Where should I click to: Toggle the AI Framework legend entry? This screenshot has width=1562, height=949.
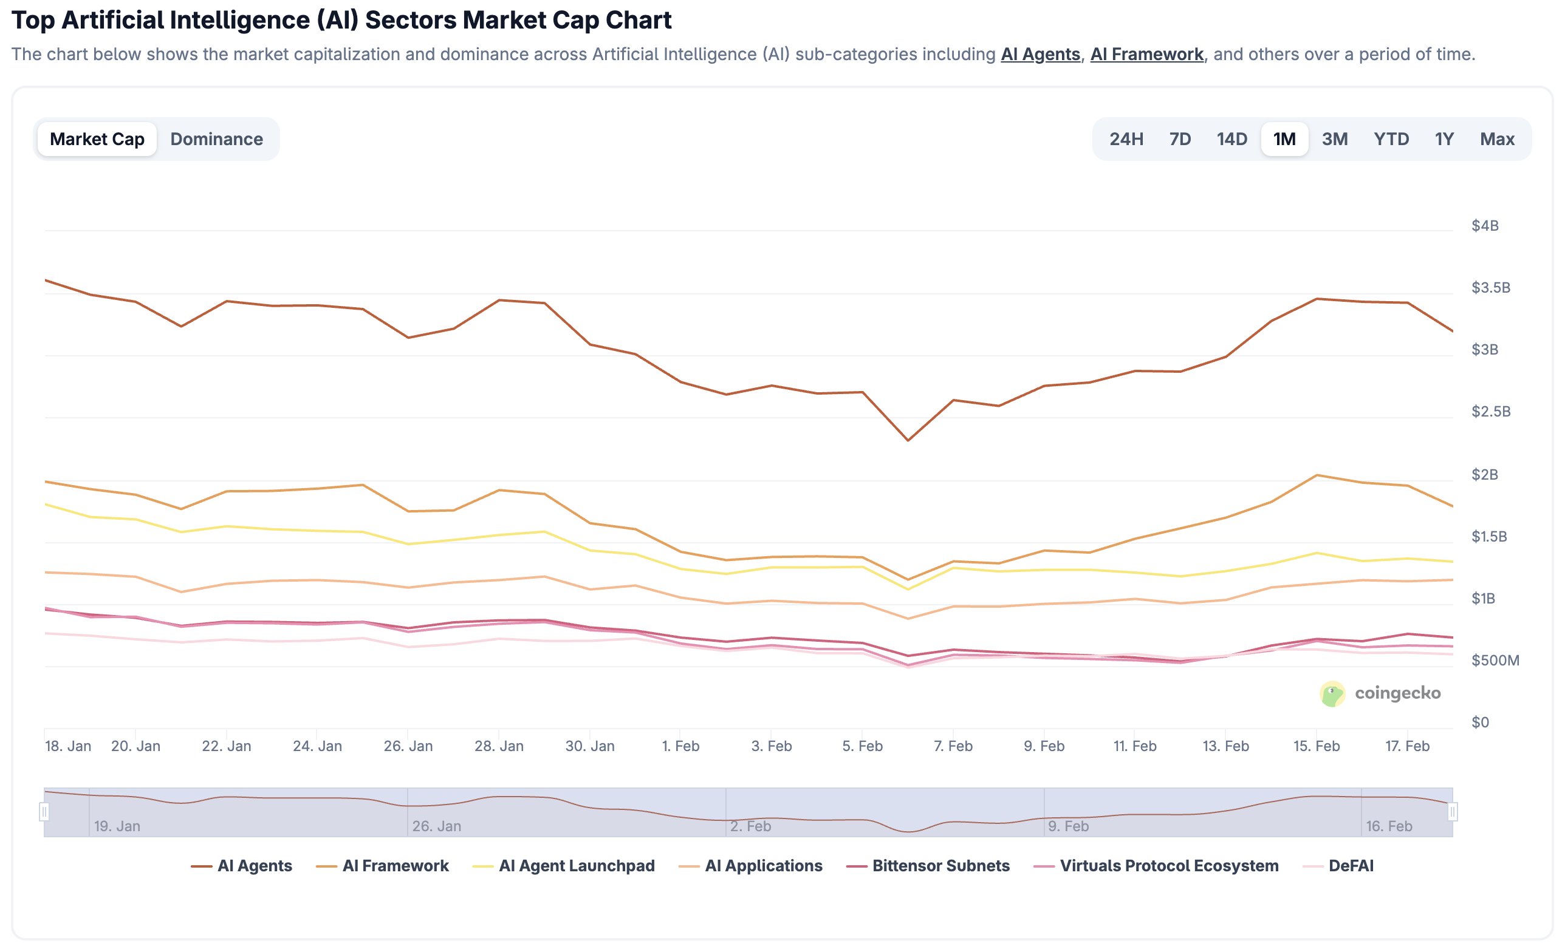(395, 865)
